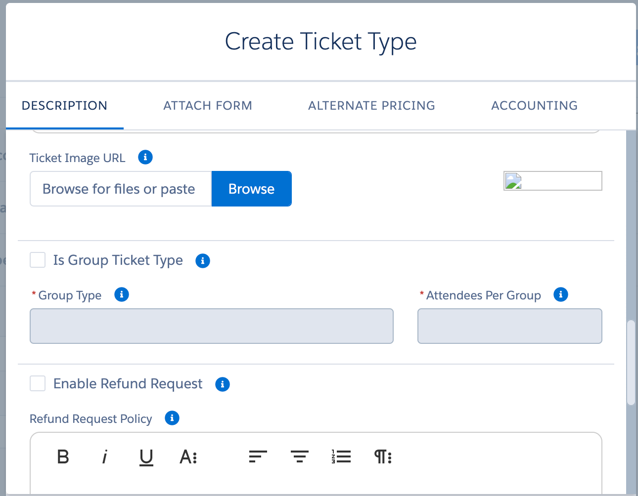Switch to the Description tab

click(x=65, y=105)
